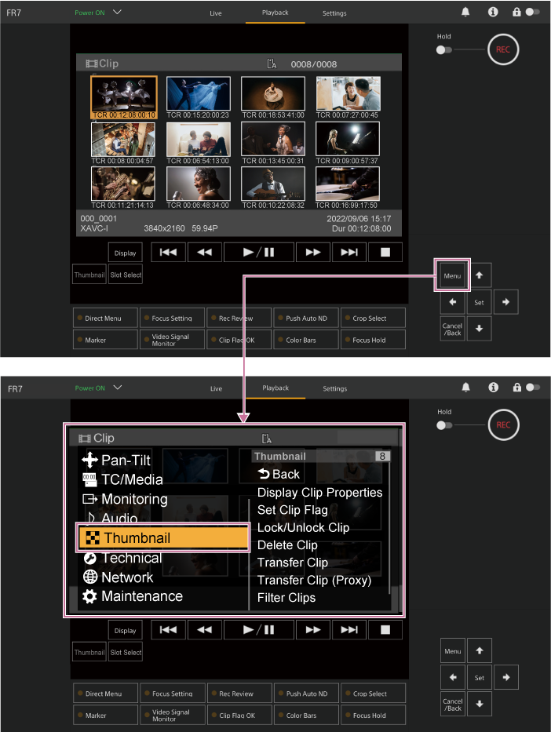Toggle the Hold switch in the upper screen
This screenshot has height=732, width=551.
445,49
